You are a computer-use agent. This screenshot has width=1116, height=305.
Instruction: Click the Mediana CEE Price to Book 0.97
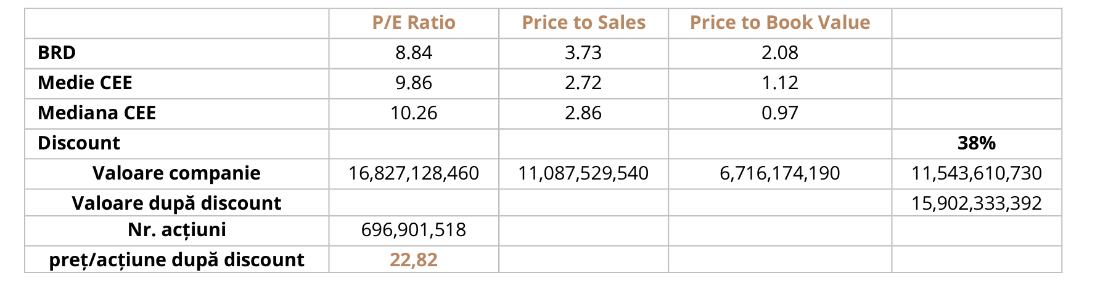pyautogui.click(x=780, y=113)
